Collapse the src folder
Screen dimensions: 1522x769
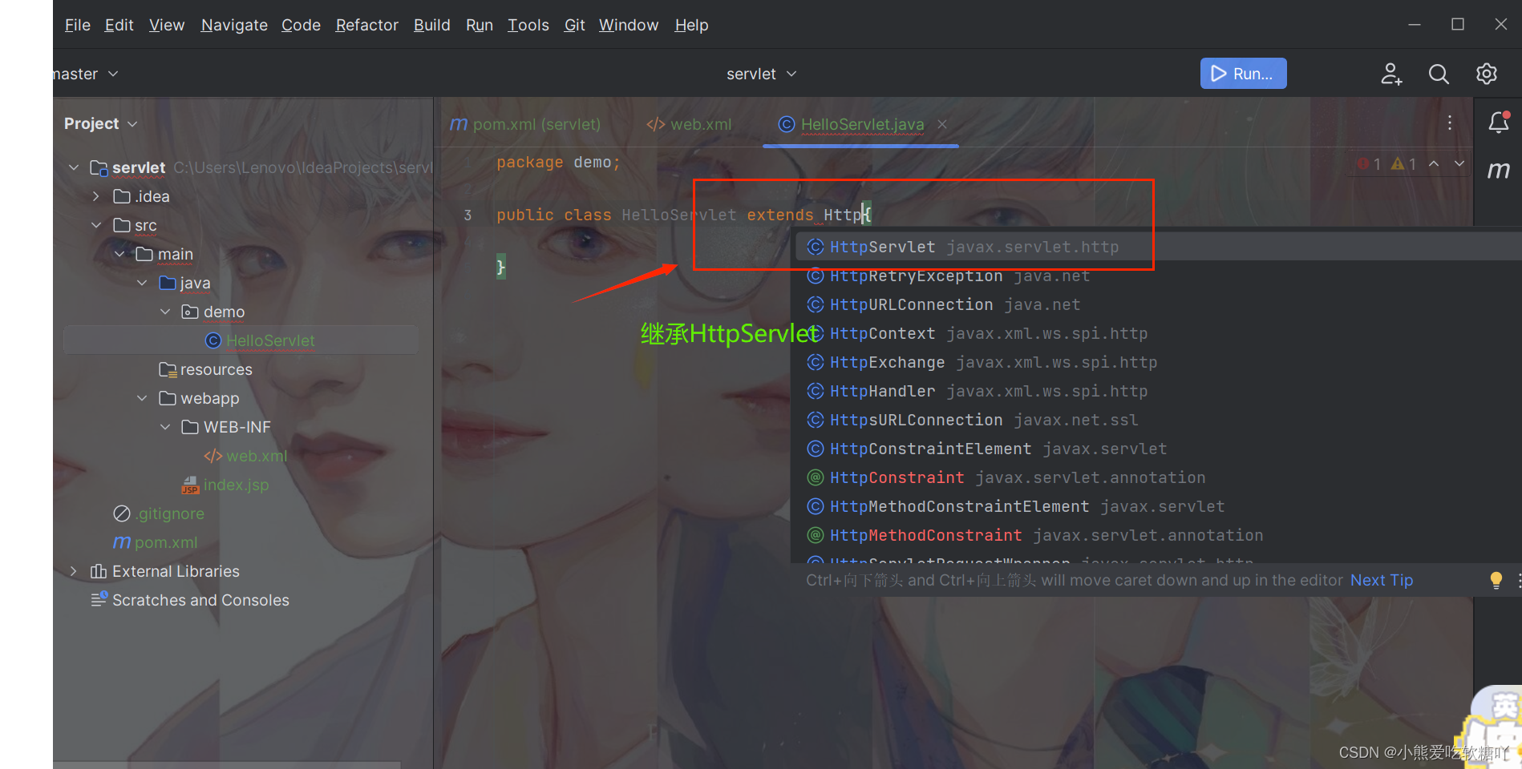click(96, 225)
